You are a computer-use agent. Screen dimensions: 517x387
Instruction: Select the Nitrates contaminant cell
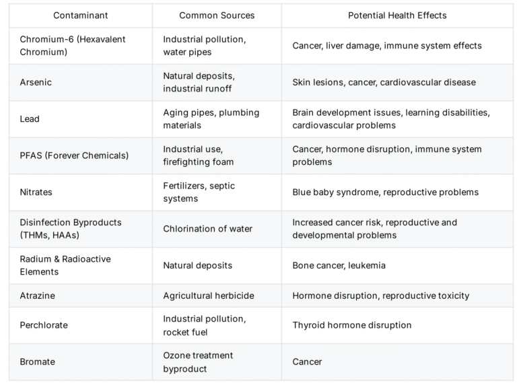[x=81, y=192]
